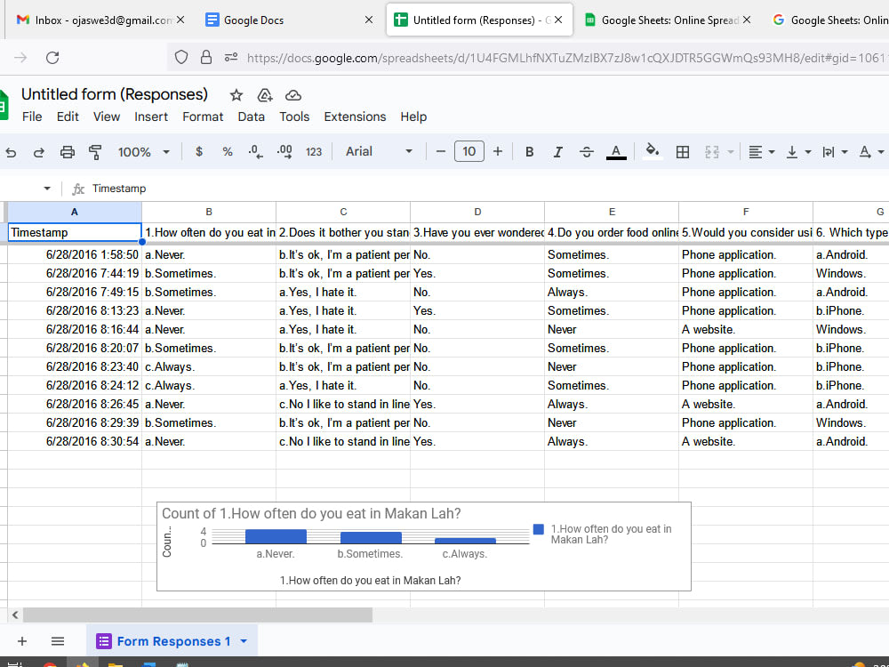Viewport: 889px width, 667px height.
Task: Click the horizontal scrollbar thumb
Action: [x=197, y=615]
